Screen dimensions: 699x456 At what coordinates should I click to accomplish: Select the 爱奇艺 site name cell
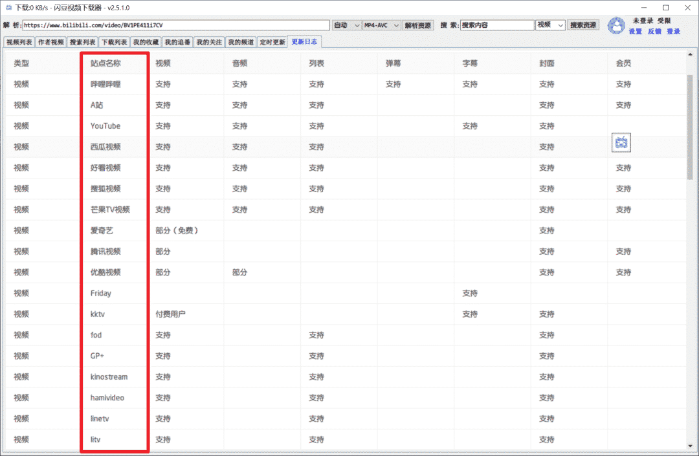[102, 231]
